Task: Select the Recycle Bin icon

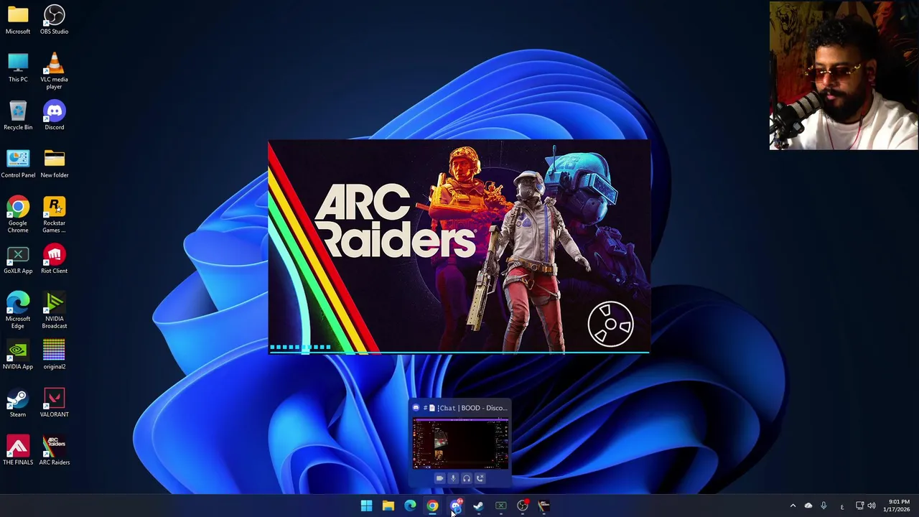Action: click(18, 116)
